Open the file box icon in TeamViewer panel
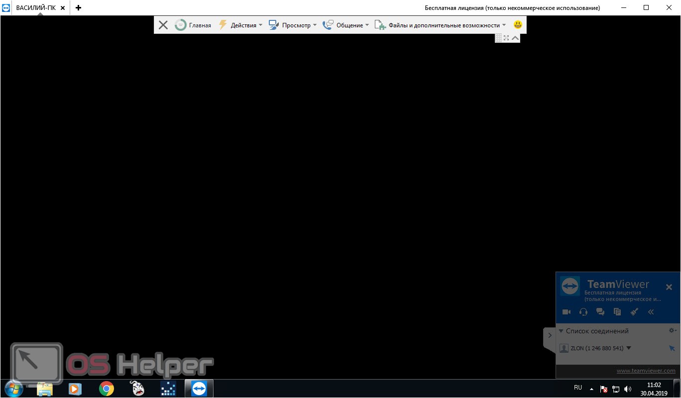The height and width of the screenshot is (398, 681). pyautogui.click(x=617, y=312)
